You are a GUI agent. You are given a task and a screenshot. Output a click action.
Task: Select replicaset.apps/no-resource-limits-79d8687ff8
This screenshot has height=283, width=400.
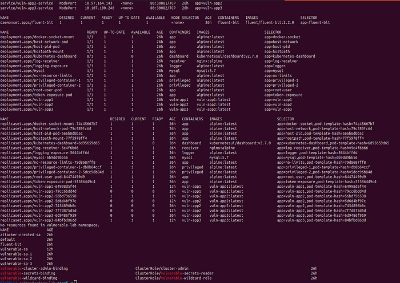coord(48,163)
